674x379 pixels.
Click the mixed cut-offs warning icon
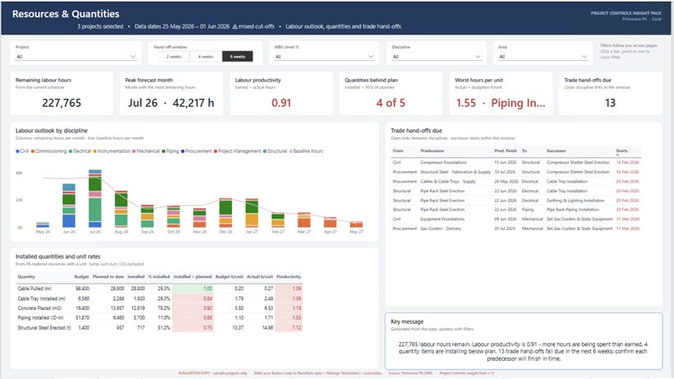[235, 26]
